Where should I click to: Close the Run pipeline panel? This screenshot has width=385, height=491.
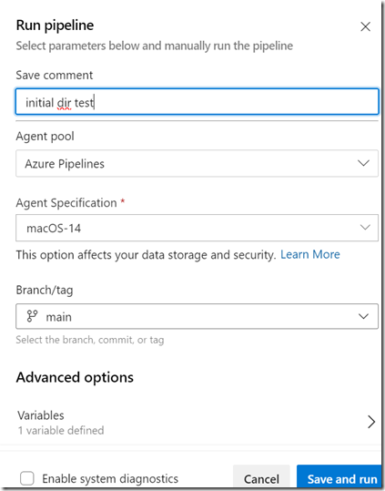[365, 26]
